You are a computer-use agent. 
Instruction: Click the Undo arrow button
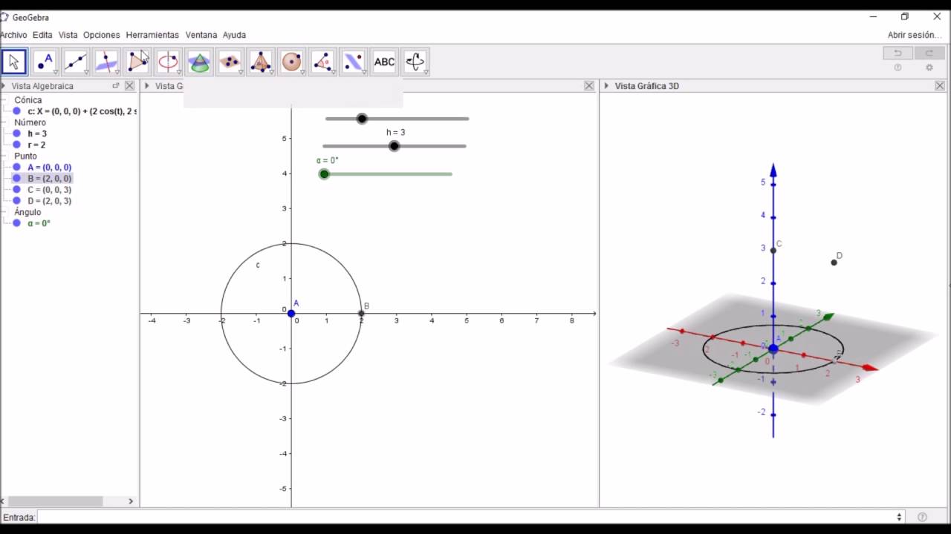point(898,53)
